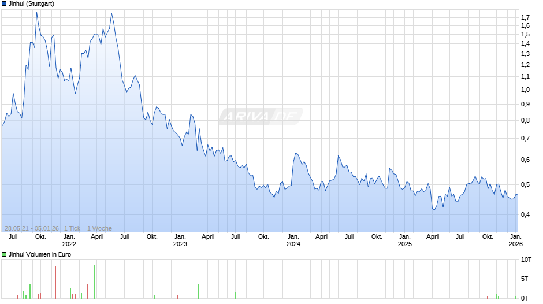The width and height of the screenshot is (543, 304).
Task: Click the 0,7 price axis label
Action: point(525,139)
